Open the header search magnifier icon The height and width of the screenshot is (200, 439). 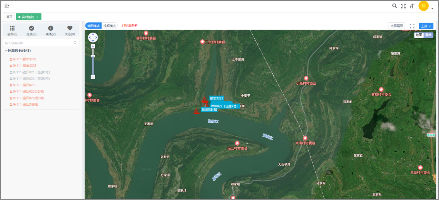(x=394, y=6)
